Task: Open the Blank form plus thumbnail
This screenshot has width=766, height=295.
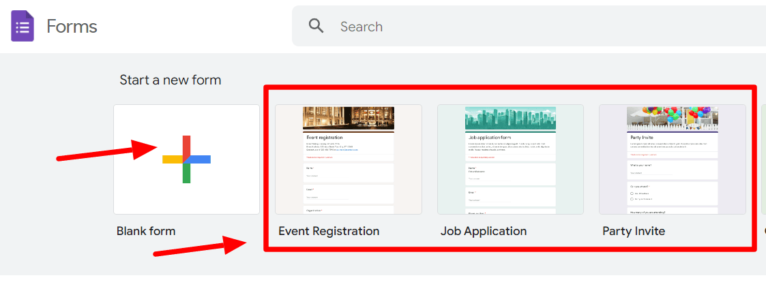Action: [x=187, y=159]
